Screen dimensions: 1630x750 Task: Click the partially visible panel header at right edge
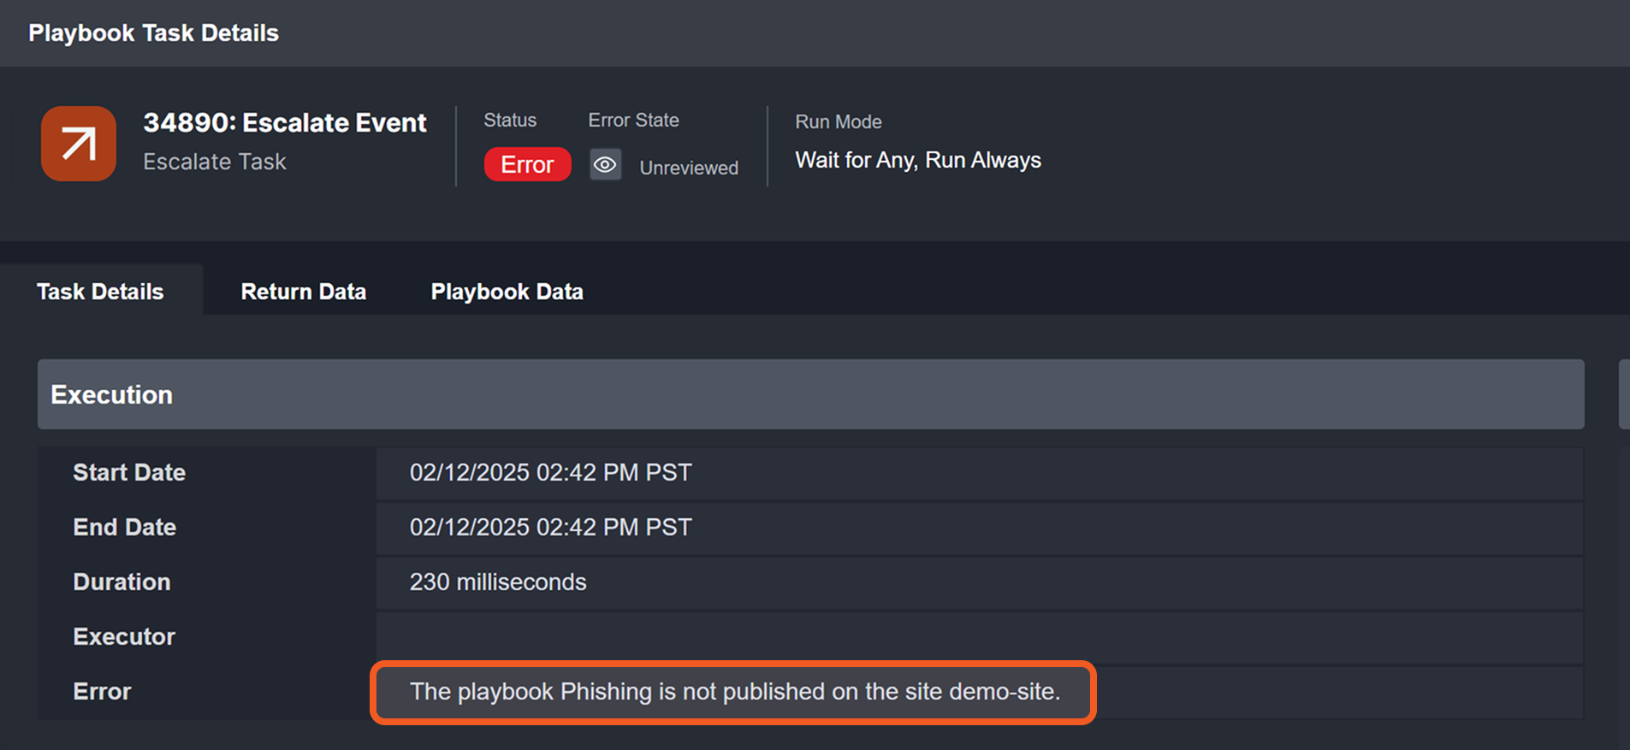(x=1624, y=394)
